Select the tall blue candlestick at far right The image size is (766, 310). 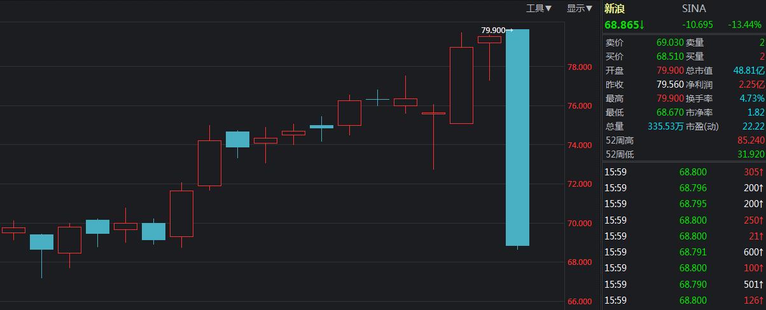[x=517, y=137]
